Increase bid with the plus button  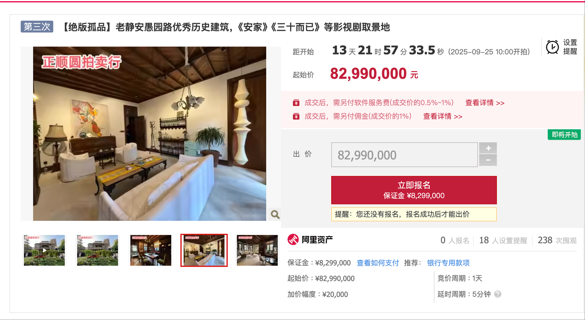coord(488,148)
